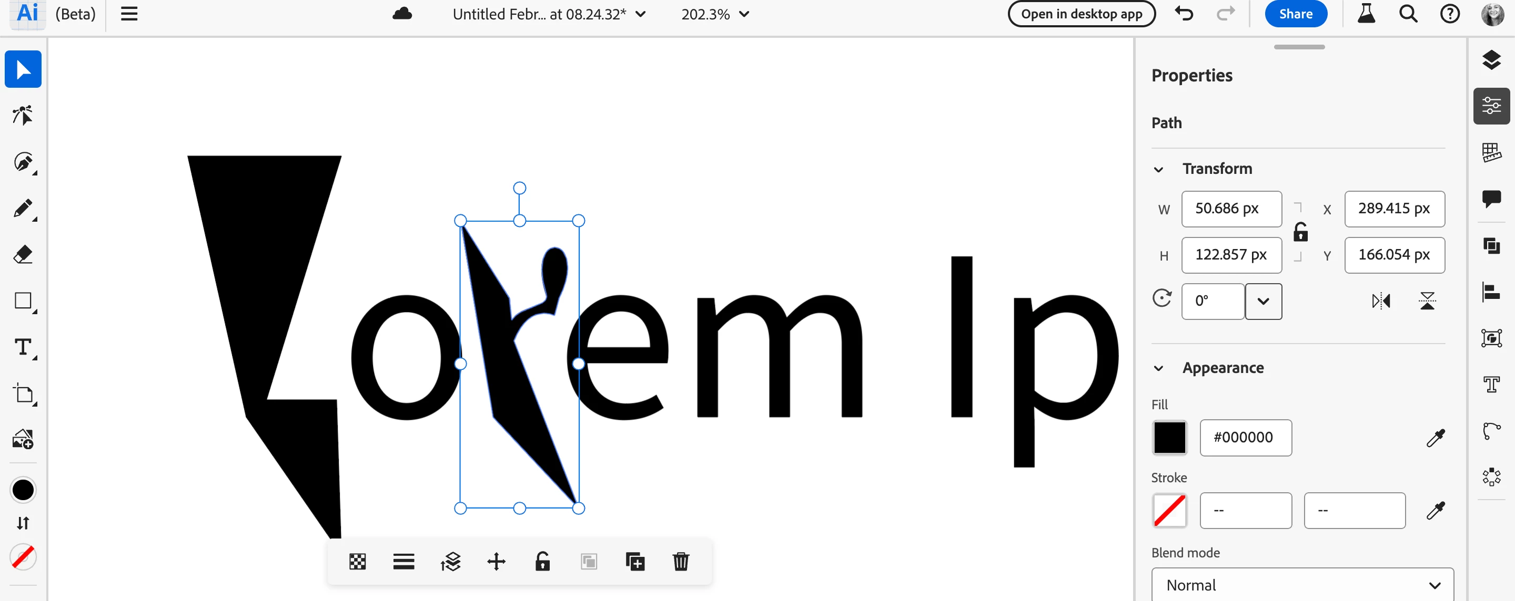
Task: Flip selection horizontally
Action: pos(1380,302)
